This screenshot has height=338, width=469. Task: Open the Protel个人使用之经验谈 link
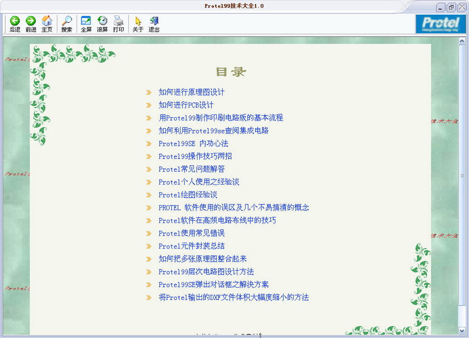(x=199, y=182)
